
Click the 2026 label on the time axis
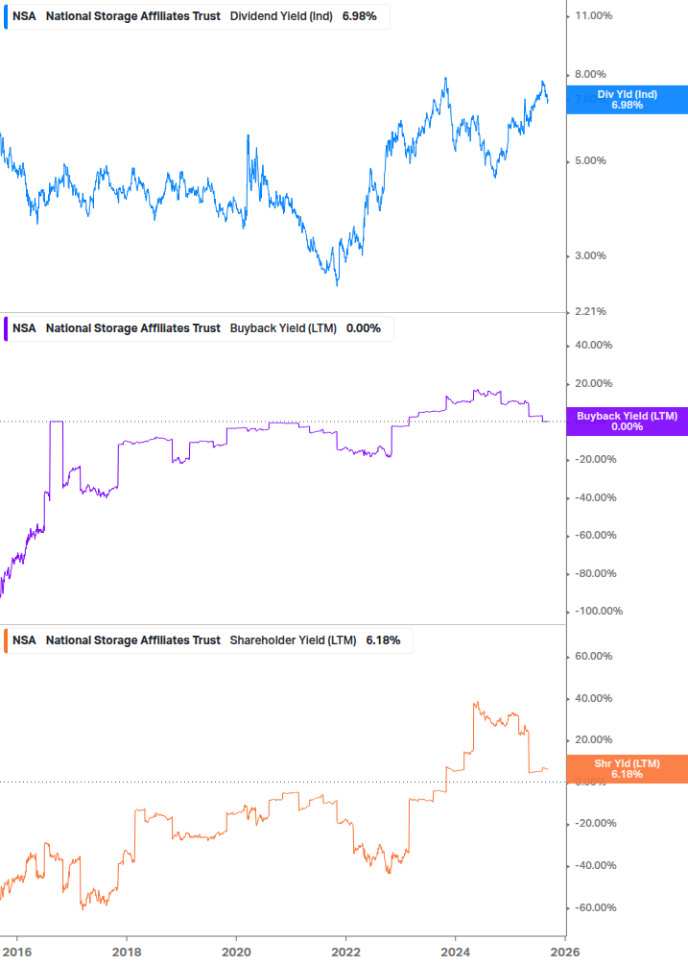click(x=565, y=953)
